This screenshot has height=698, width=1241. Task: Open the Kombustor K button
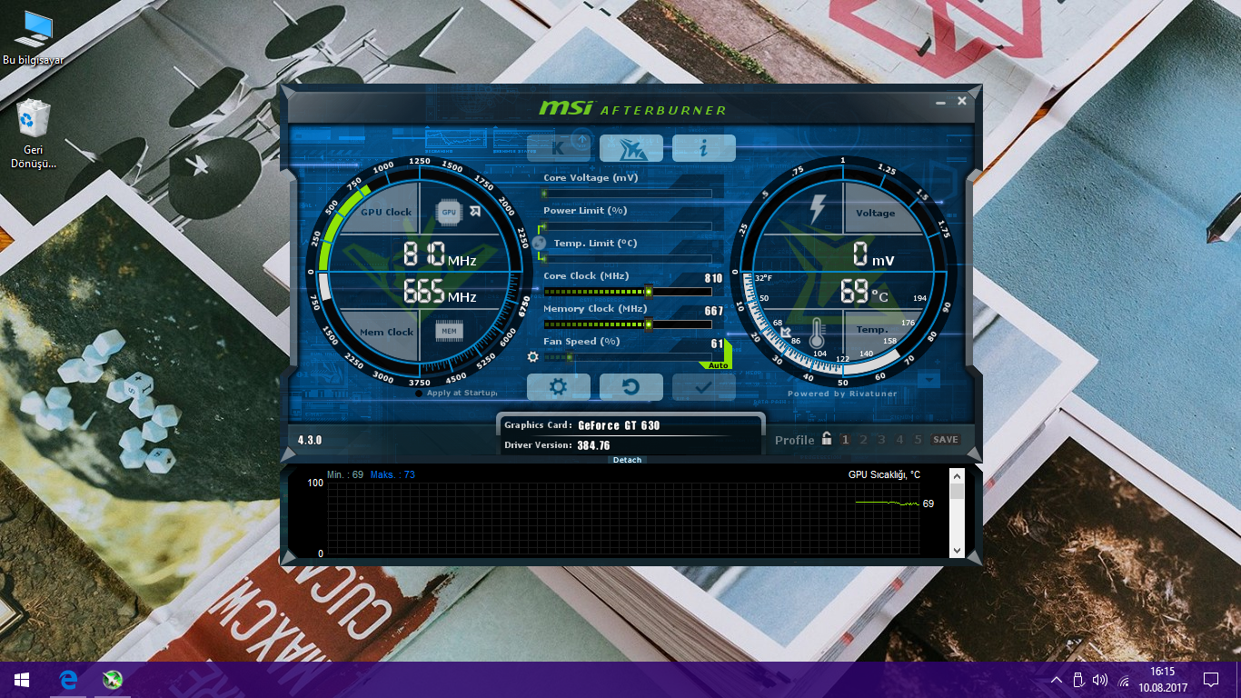click(559, 148)
